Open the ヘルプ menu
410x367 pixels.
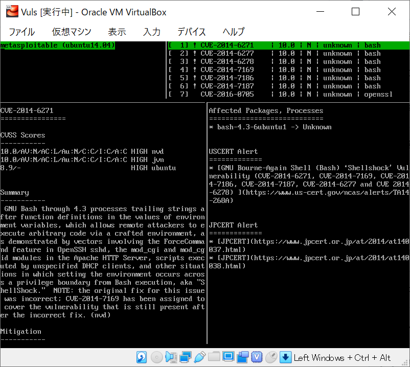click(x=234, y=32)
